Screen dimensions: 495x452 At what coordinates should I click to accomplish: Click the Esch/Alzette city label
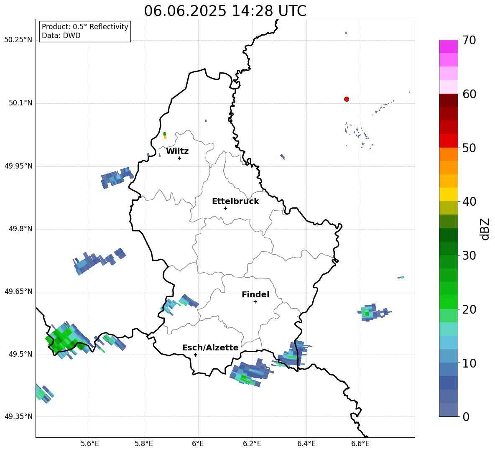(x=210, y=348)
